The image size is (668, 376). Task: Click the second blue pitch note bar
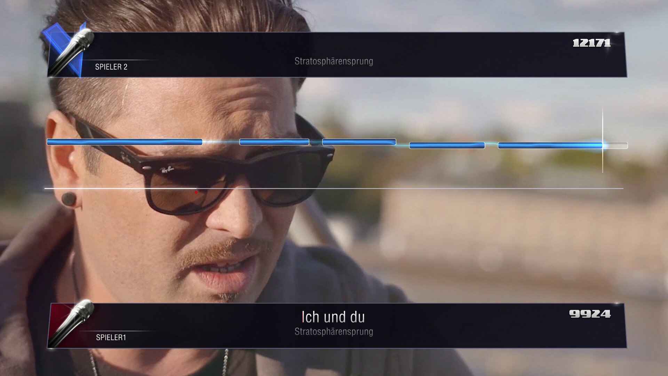tap(274, 142)
